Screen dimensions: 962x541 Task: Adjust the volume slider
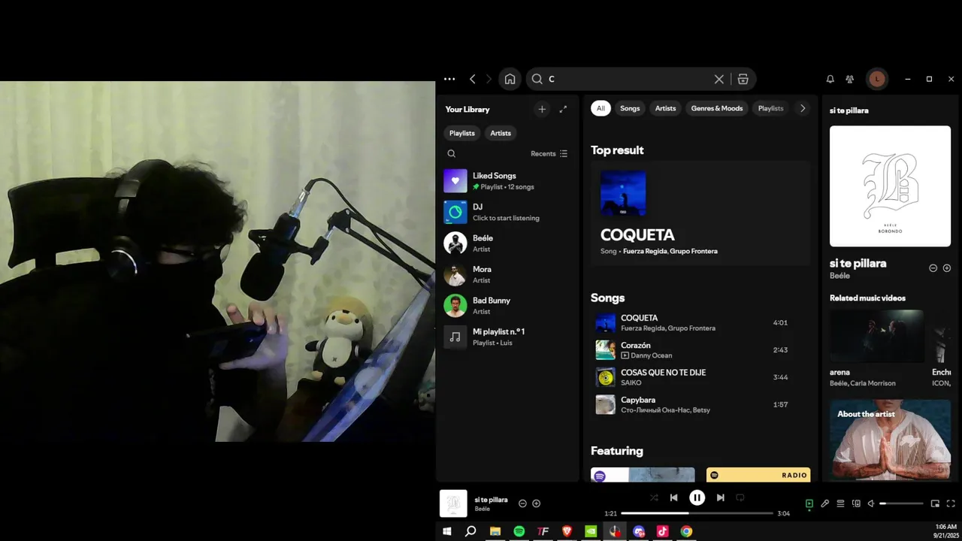[901, 503]
